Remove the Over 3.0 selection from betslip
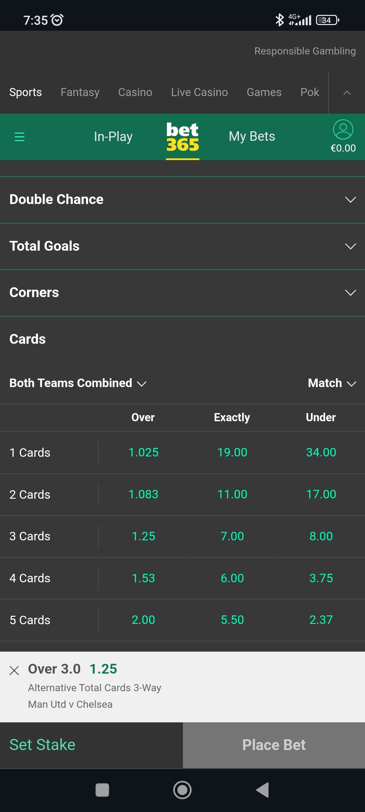 (14, 670)
